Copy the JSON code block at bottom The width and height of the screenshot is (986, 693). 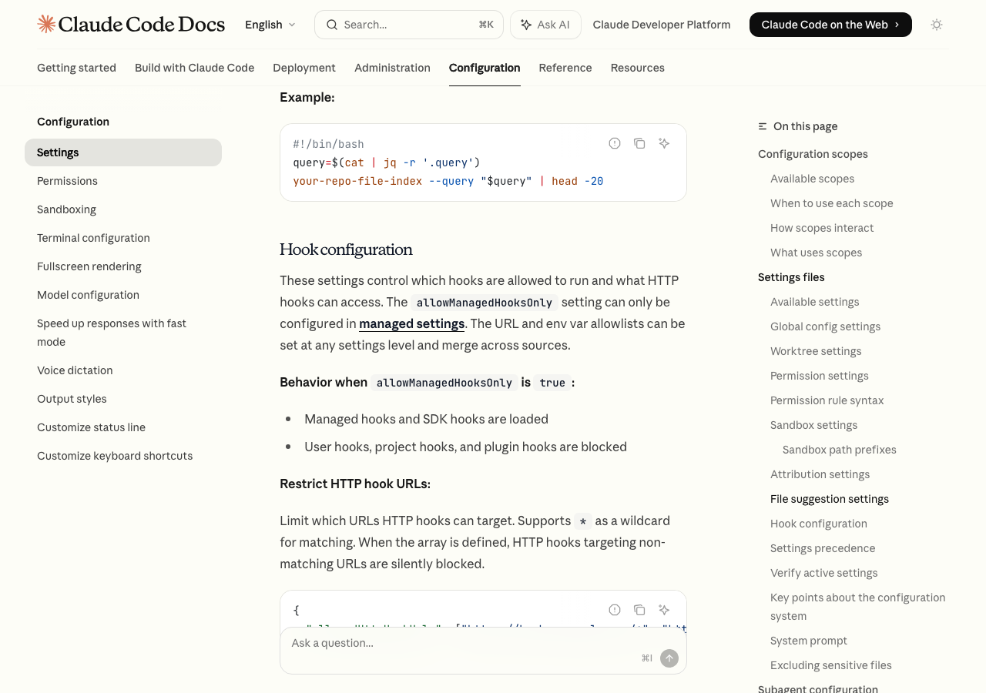point(639,610)
